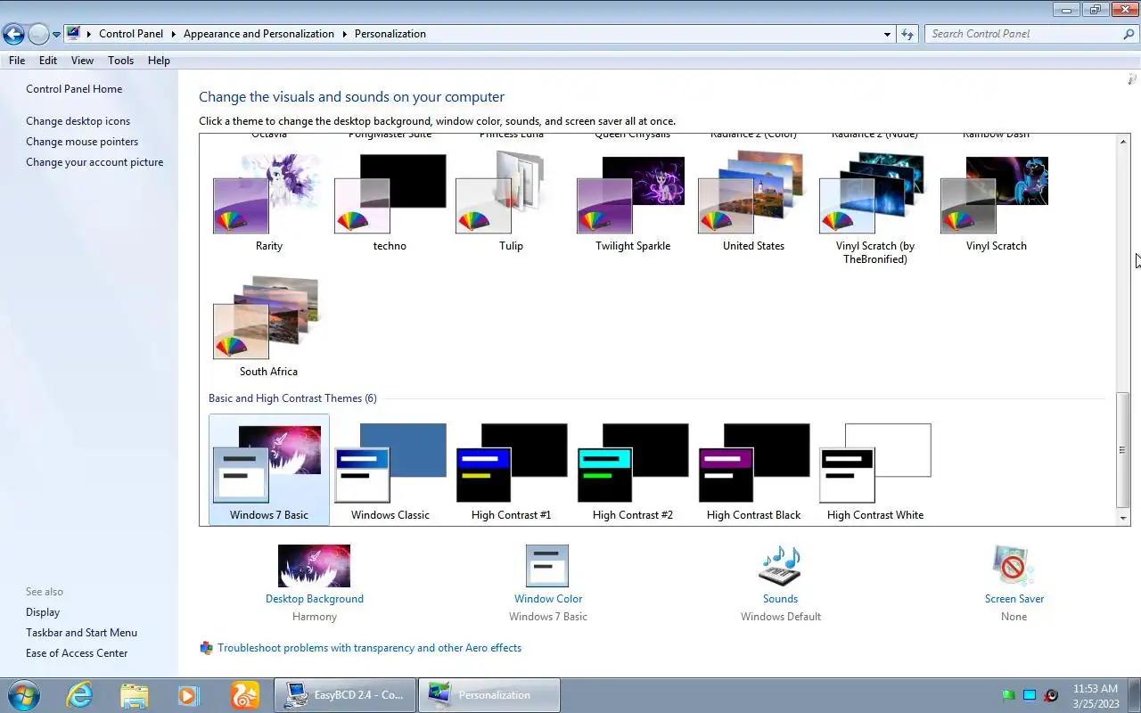This screenshot has width=1141, height=713.
Task: Select Vinyl Scratch (by TheBronified) theme
Action: pyautogui.click(x=874, y=209)
